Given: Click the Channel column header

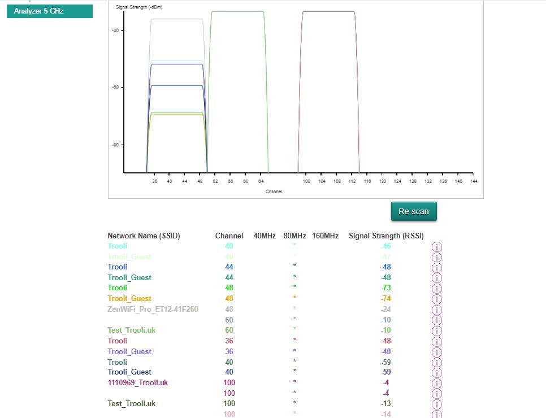Looking at the screenshot, I should 229,236.
